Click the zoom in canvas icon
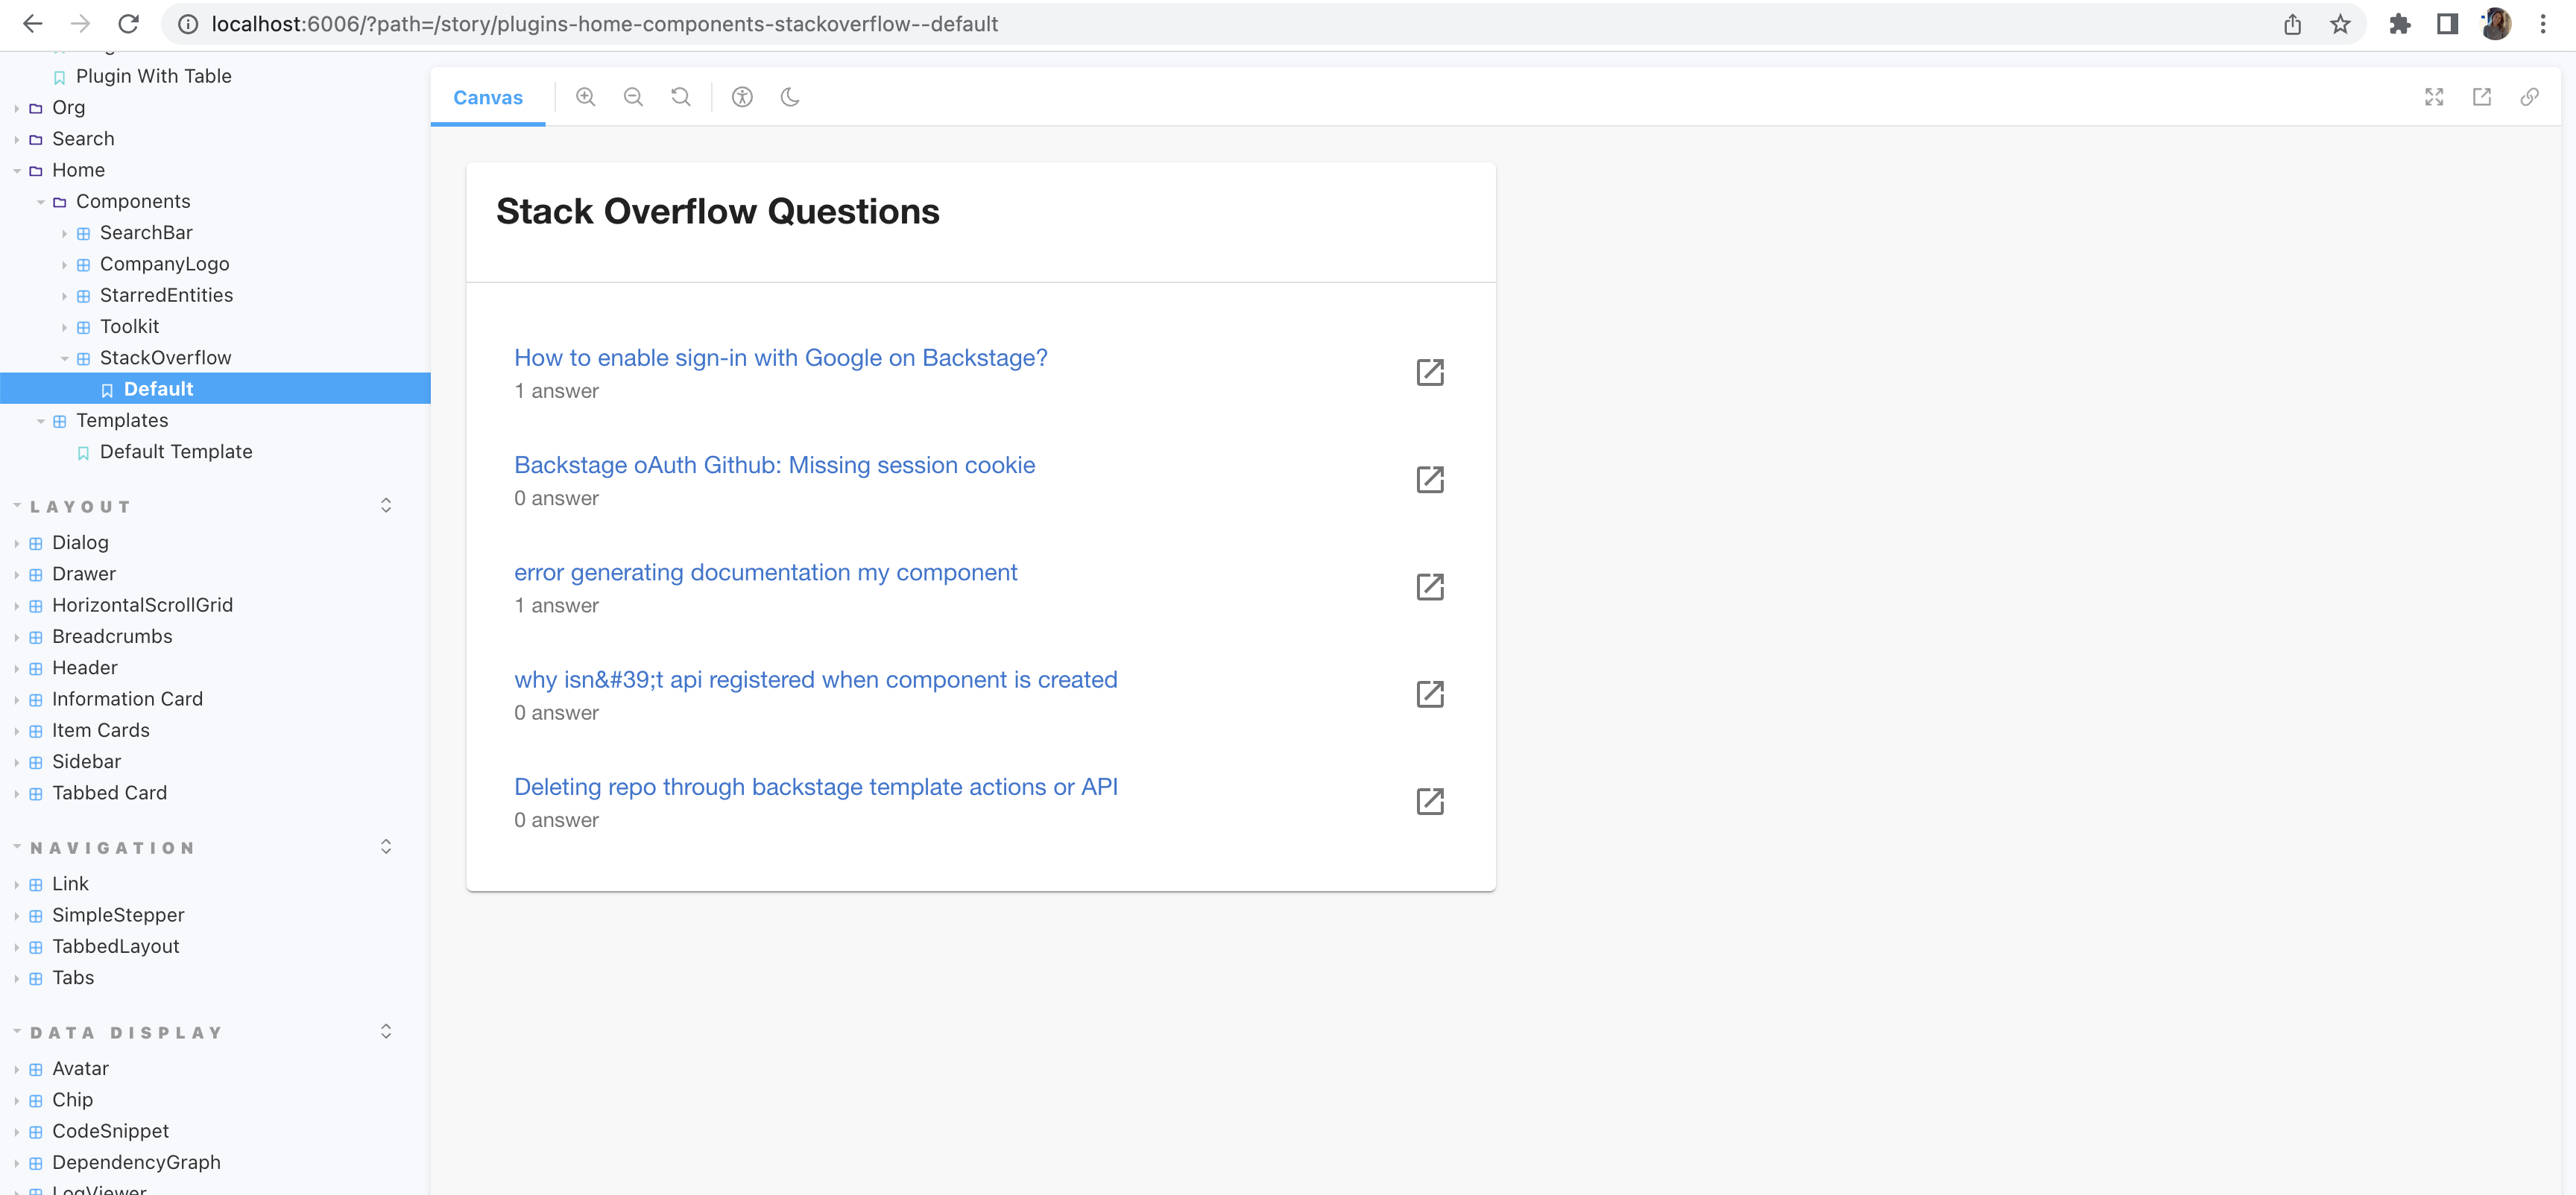This screenshot has height=1195, width=2576. coord(586,97)
